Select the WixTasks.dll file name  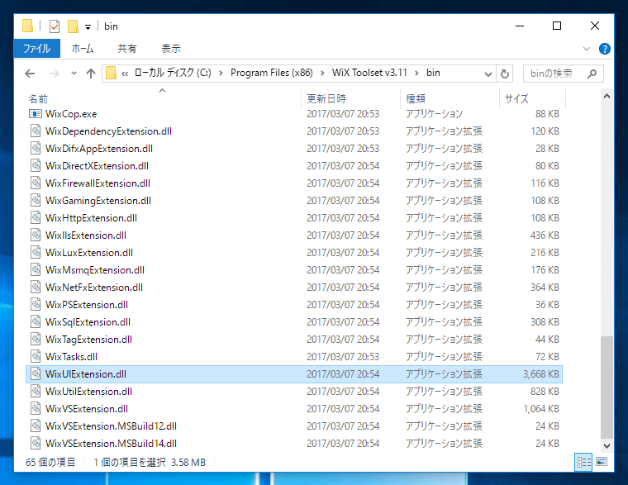pos(71,356)
